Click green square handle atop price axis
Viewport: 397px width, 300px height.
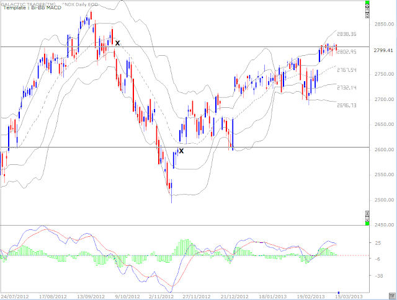coord(367,2)
